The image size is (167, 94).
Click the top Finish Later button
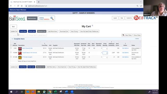pyautogui.click(x=32, y=31)
